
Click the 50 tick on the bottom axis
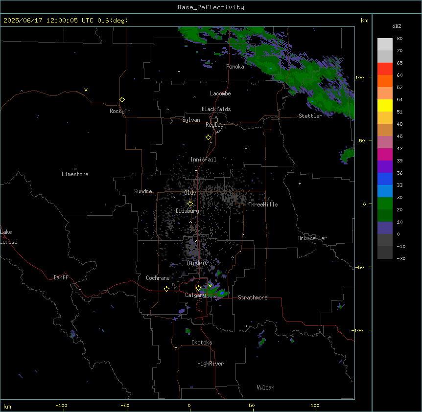(x=252, y=405)
